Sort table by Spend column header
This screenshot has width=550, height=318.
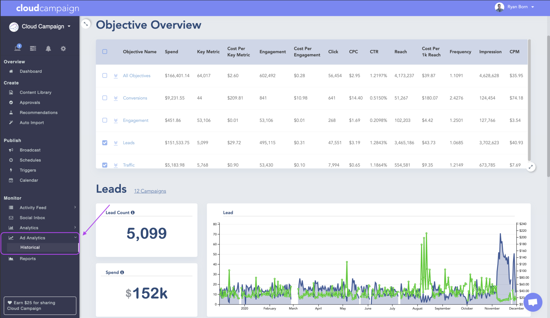point(171,52)
